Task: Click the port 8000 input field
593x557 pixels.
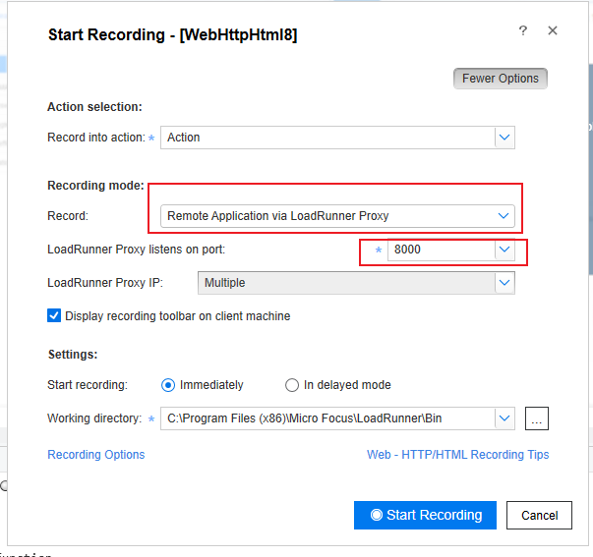Action: point(441,250)
